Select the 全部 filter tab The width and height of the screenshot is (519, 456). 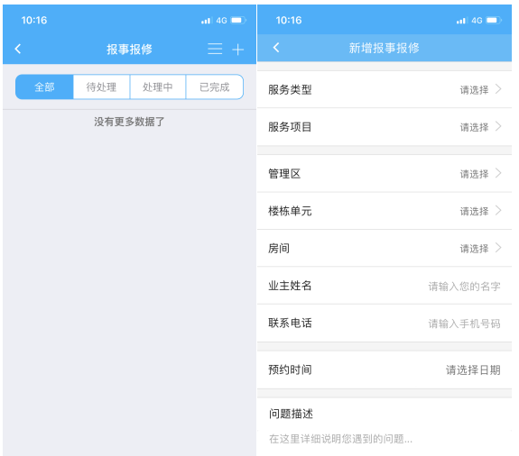click(x=44, y=87)
